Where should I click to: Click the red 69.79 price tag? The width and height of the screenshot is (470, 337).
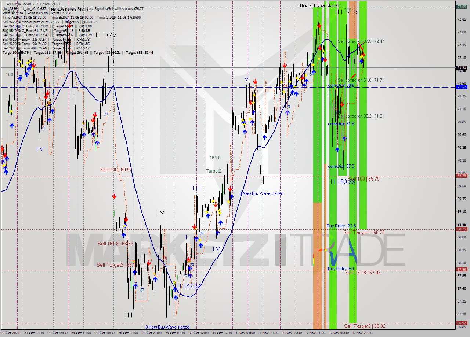pyautogui.click(x=461, y=175)
